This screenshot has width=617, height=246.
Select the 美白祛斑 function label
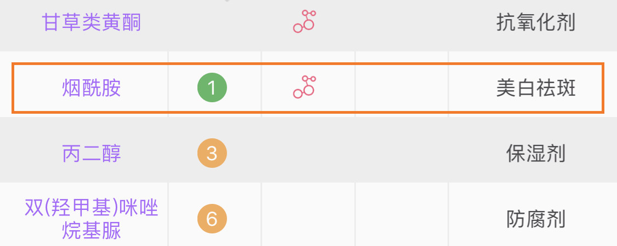[x=535, y=88]
